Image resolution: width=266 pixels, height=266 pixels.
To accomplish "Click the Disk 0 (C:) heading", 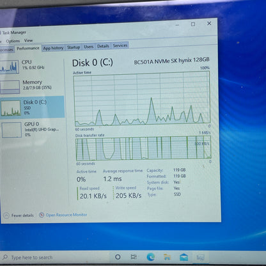I will (93, 63).
